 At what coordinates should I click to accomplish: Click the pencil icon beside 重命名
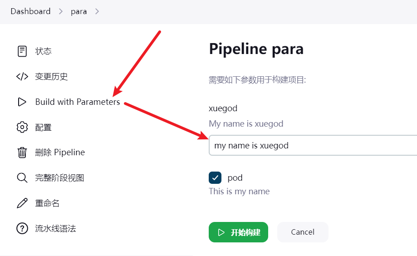22,203
